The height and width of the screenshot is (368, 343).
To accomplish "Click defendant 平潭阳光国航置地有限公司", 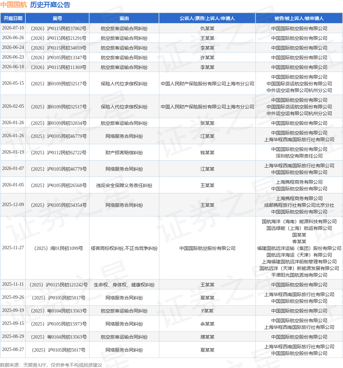I will (299, 275).
